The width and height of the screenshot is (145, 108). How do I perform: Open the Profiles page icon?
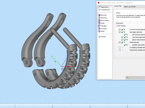[99, 37]
